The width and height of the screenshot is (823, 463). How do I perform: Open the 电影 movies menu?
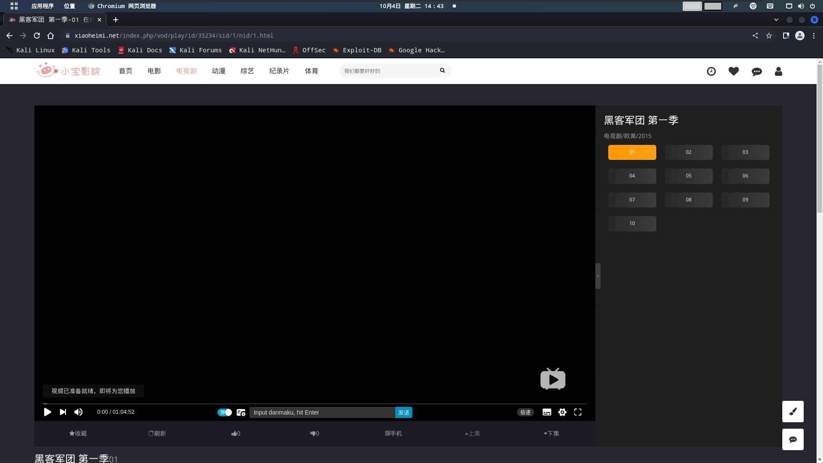[x=154, y=71]
